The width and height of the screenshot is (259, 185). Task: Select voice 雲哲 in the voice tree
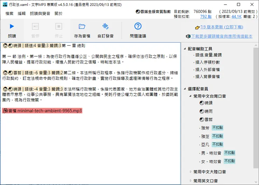[x=206, y=120]
